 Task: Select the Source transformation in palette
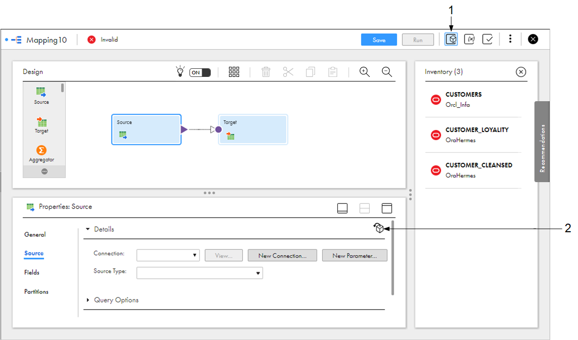click(42, 96)
